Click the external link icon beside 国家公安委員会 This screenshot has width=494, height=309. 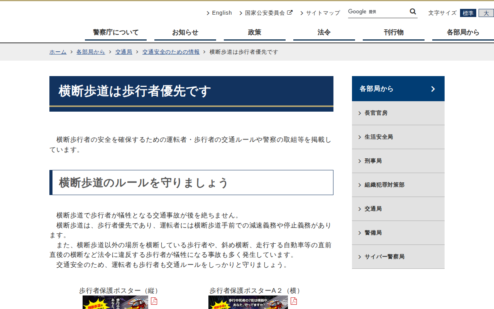[x=290, y=12]
